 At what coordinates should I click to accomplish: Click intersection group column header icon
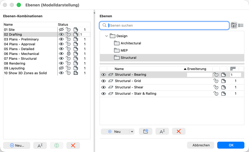[233, 69]
